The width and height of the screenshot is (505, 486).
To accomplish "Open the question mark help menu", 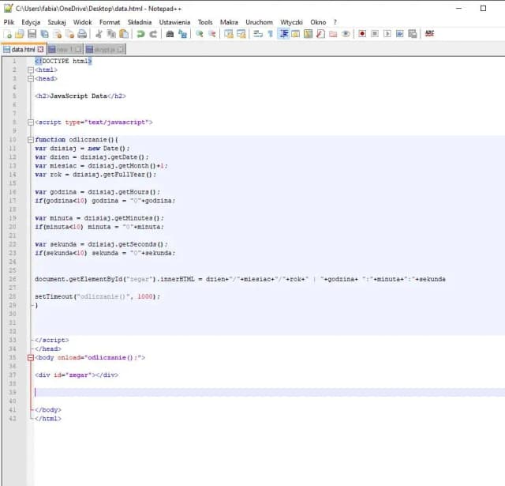I will click(x=335, y=22).
